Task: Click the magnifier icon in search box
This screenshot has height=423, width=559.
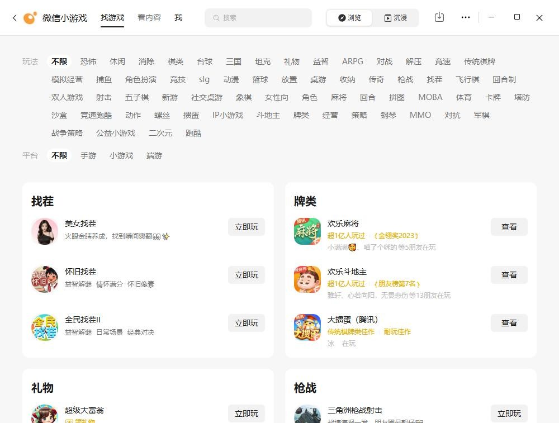Action: click(216, 18)
